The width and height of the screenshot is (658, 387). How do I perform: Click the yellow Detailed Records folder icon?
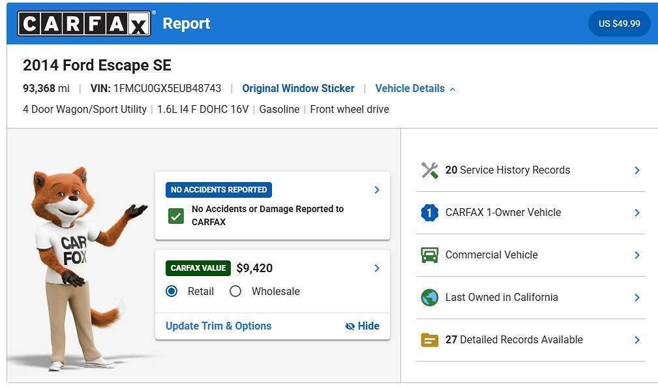pyautogui.click(x=429, y=340)
